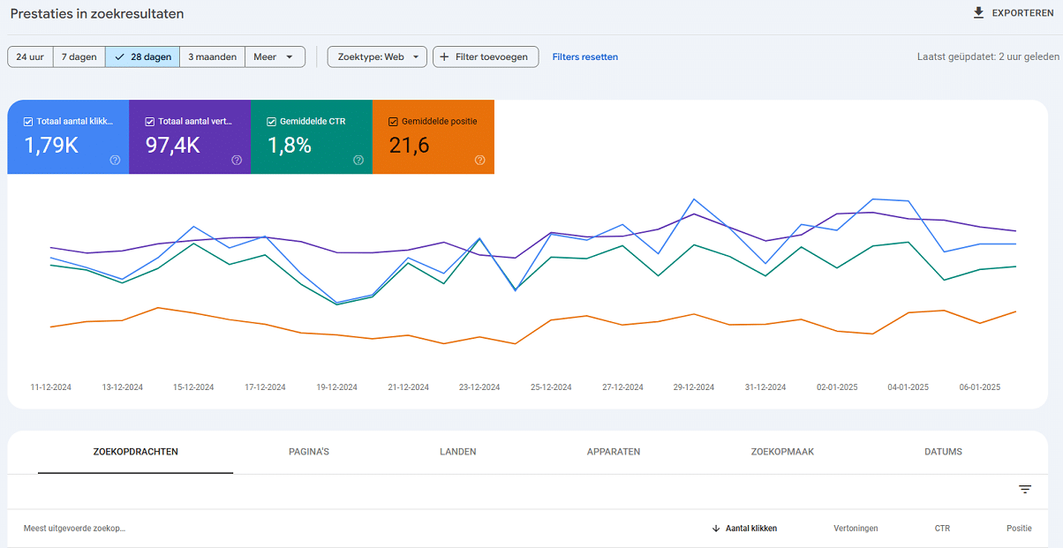Toggle Gemiddelde positie checkbox
1063x548 pixels.
pyautogui.click(x=394, y=122)
